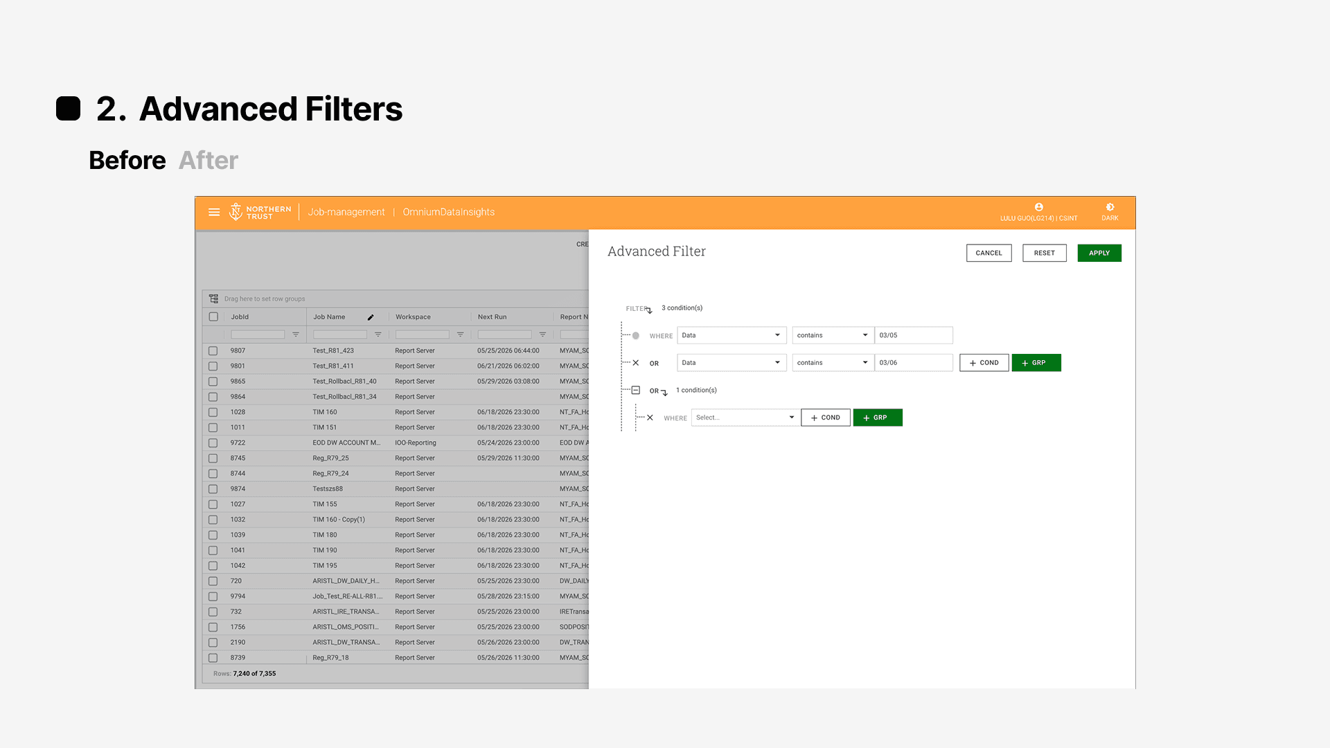Check the row for JobId 1028
The image size is (1330, 748).
point(213,412)
